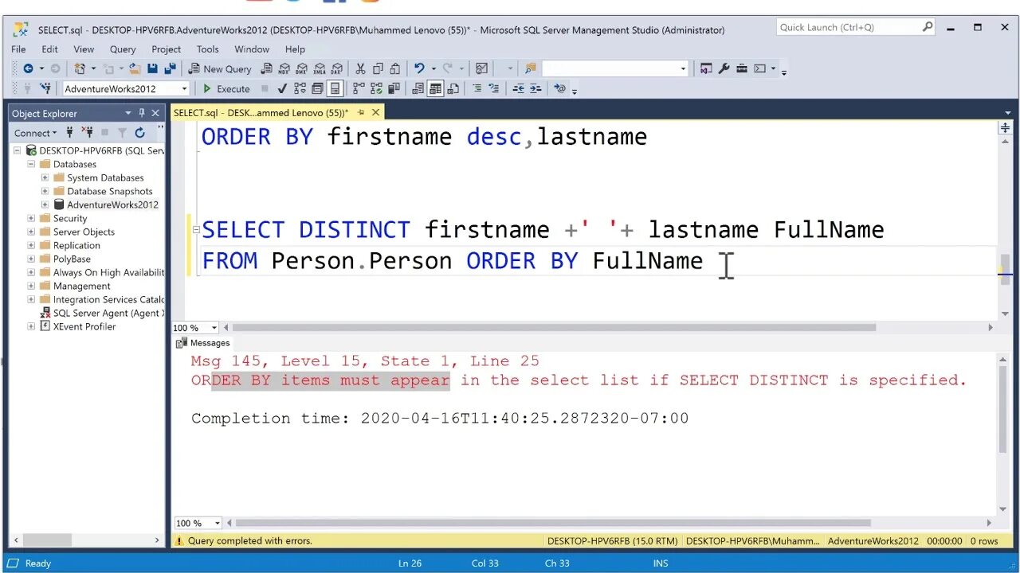Open the File menu
The image size is (1020, 573).
[x=18, y=49]
